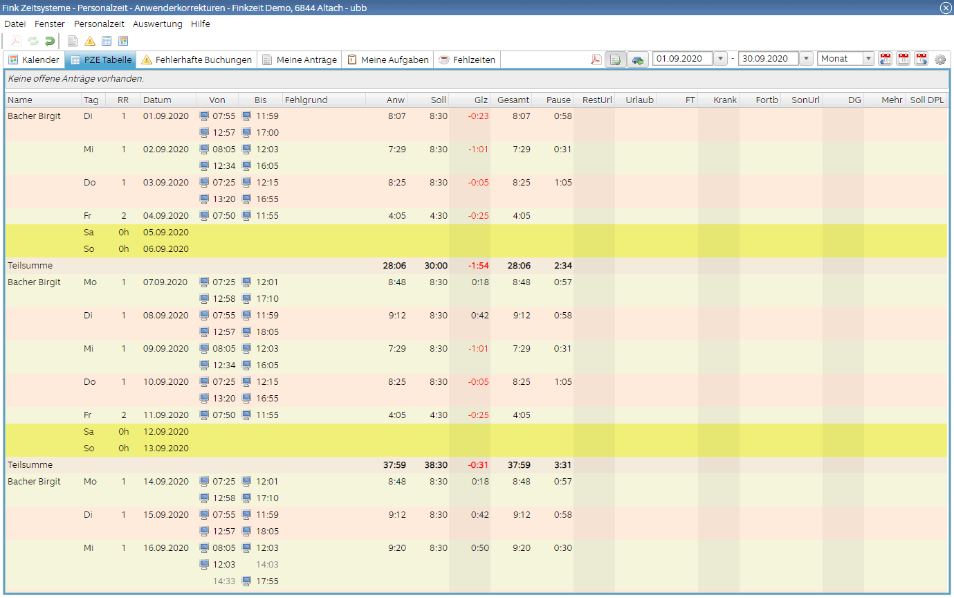Click the green undo arrow in the top toolbar
Screen dimensions: 954x598
click(x=50, y=41)
